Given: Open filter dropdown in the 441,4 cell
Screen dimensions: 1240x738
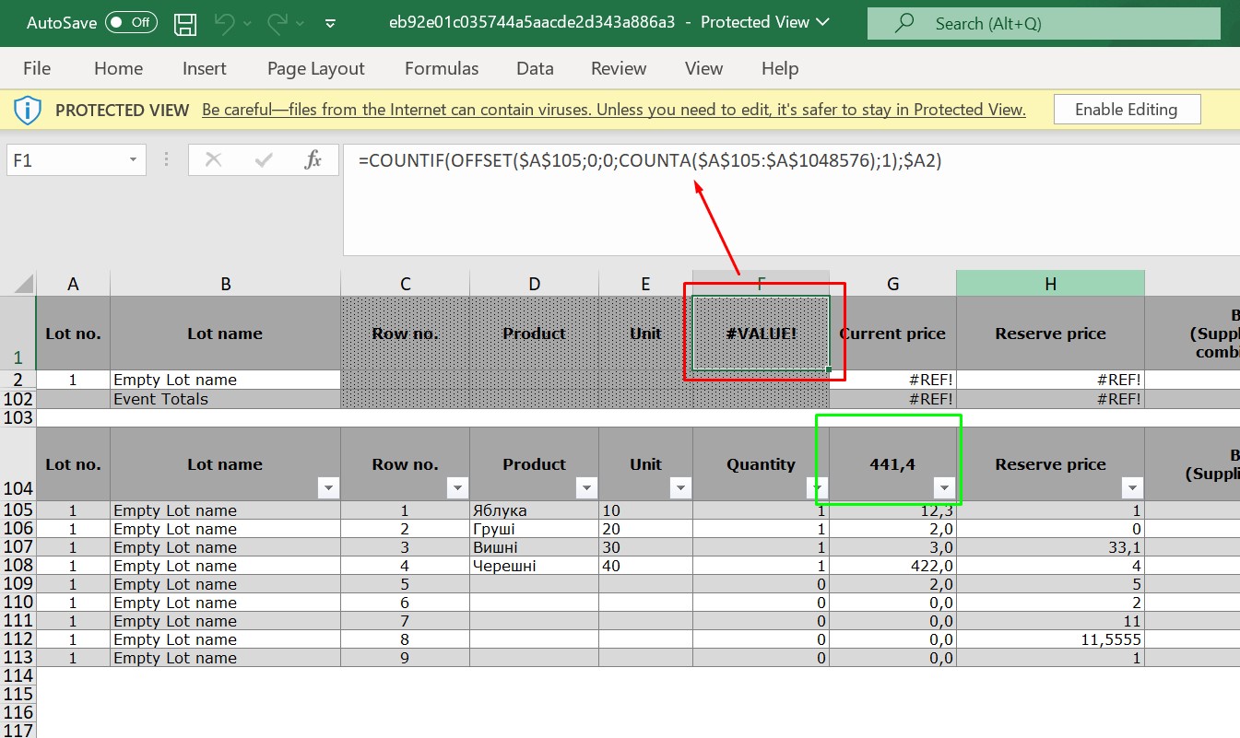Looking at the screenshot, I should (x=944, y=488).
